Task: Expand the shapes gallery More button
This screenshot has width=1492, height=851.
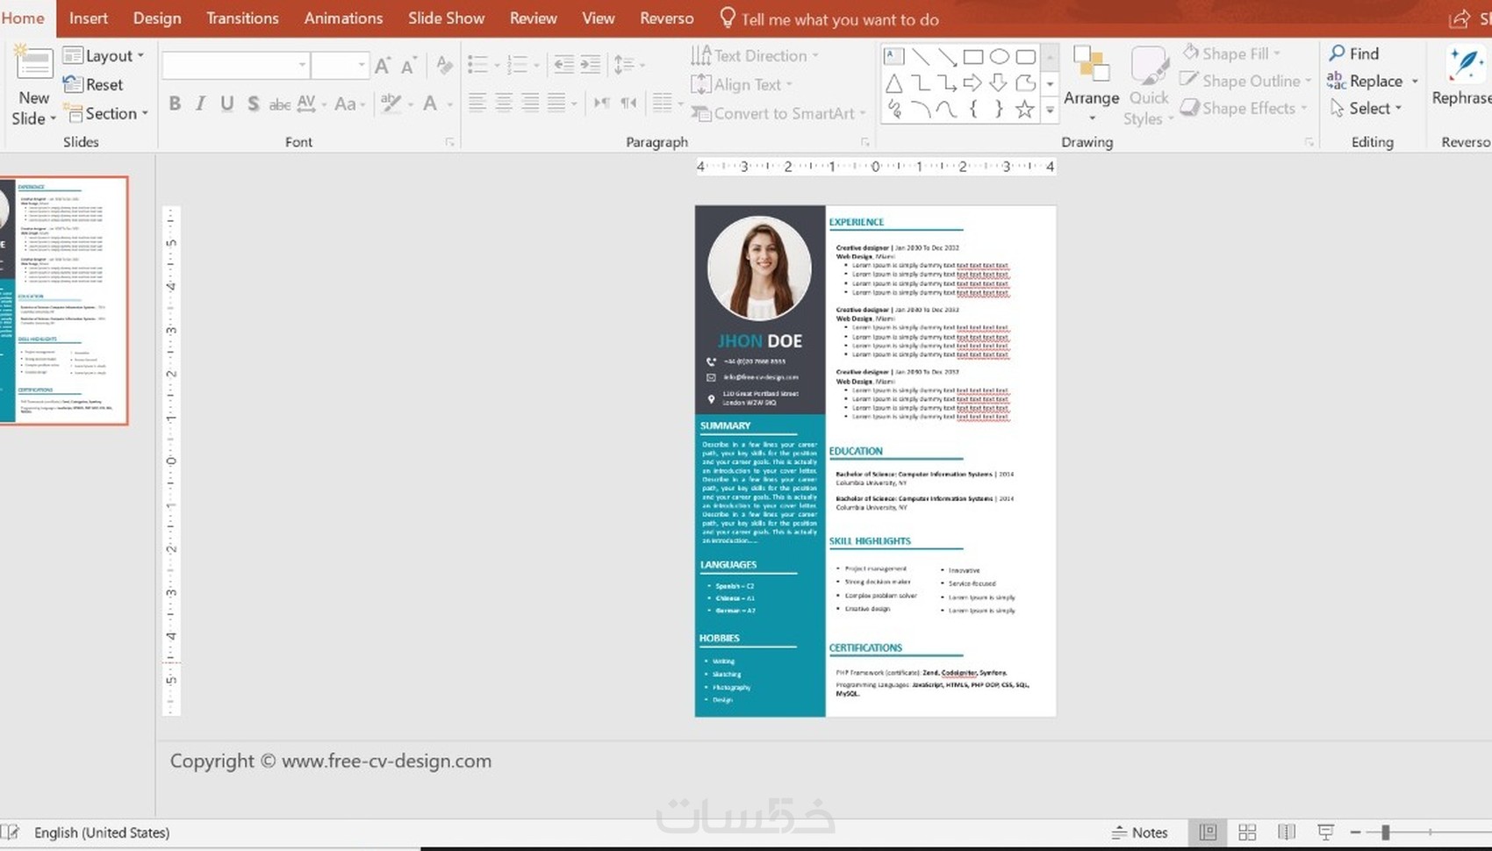Action: [1050, 111]
